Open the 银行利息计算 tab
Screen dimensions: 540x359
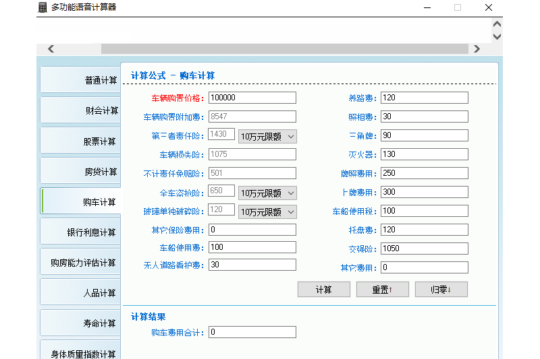[x=80, y=232]
